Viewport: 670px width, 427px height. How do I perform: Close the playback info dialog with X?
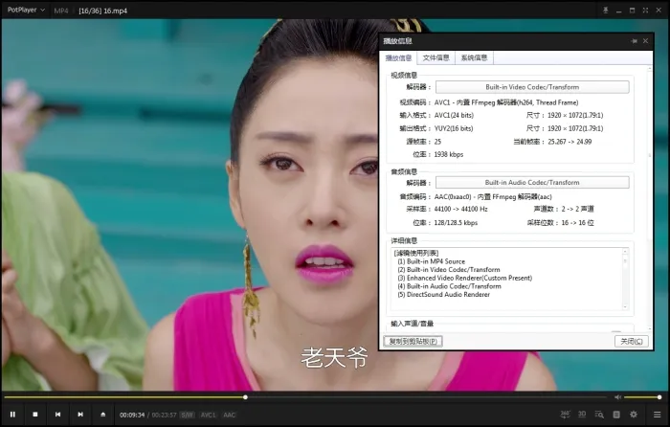[646, 41]
